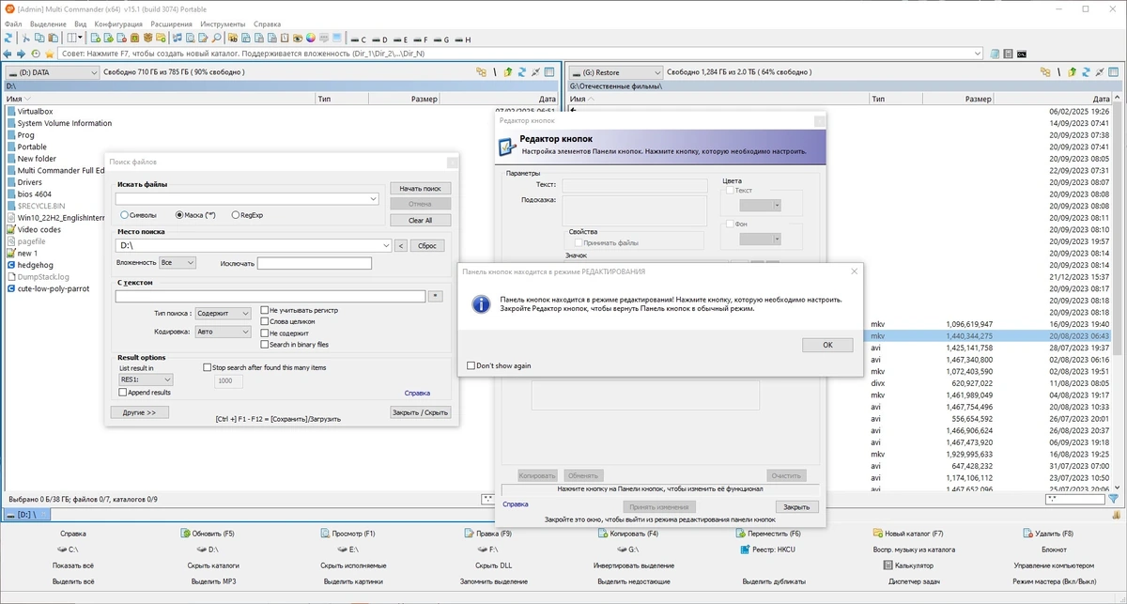
Task: Open the Файл menu
Action: coord(13,23)
